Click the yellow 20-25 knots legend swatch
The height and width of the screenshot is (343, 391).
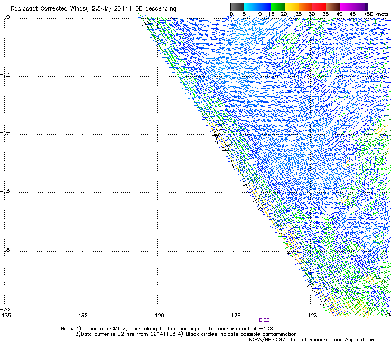click(292, 6)
